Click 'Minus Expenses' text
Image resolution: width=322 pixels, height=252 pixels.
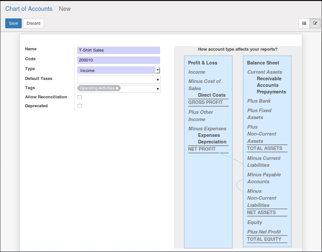(207, 129)
